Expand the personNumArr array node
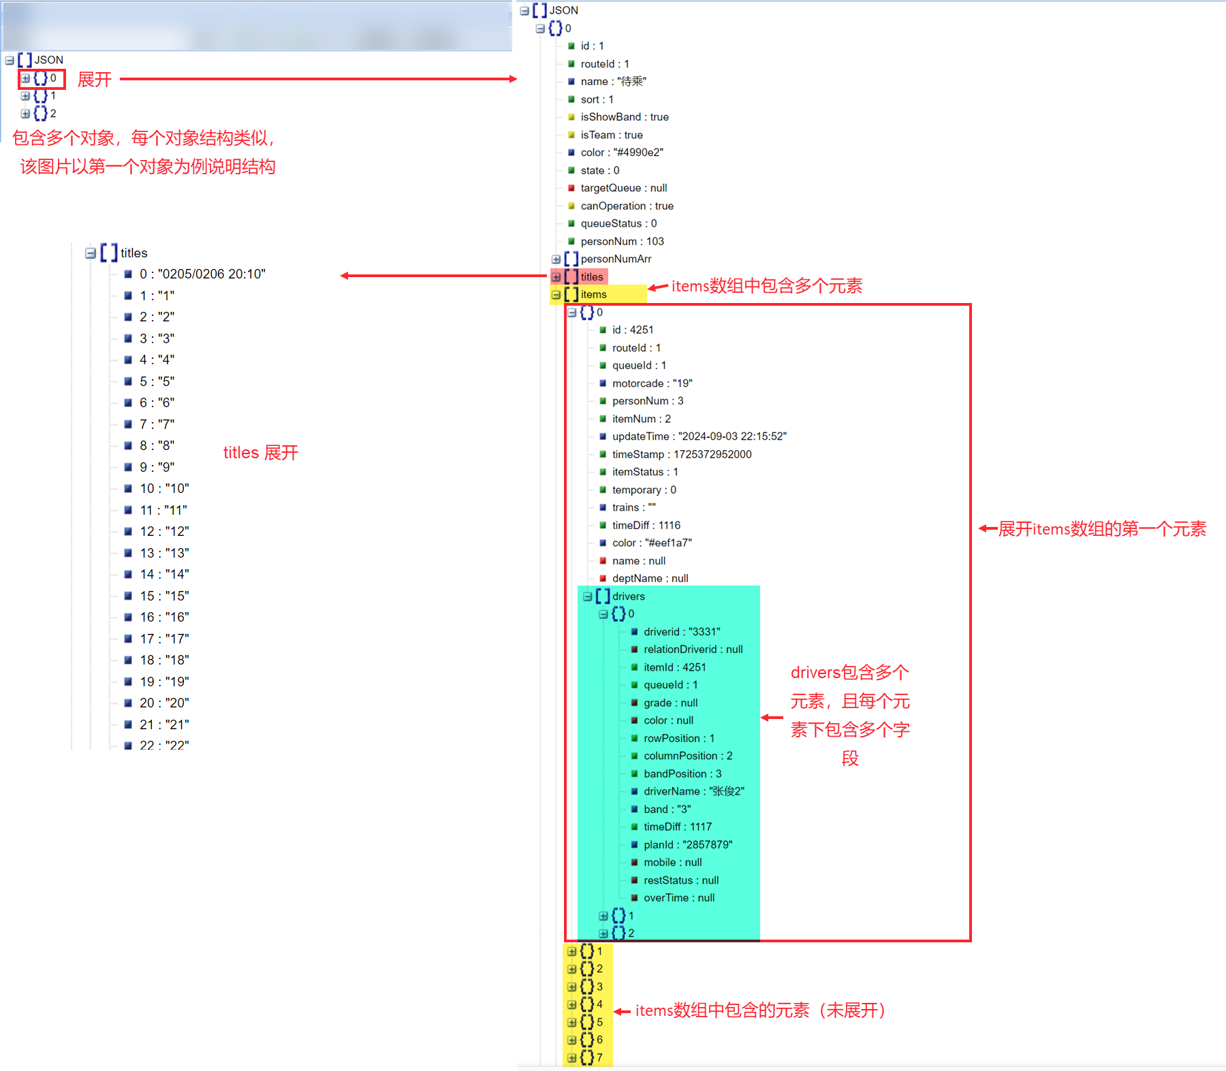Image resolution: width=1226 pixels, height=1071 pixels. pyautogui.click(x=556, y=259)
